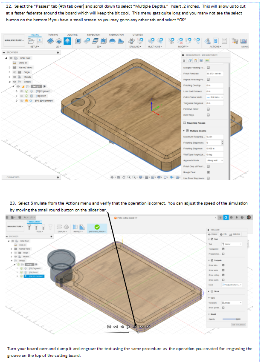
Task: Adjust the Opacity slider in the Simulate panel
Action: [232, 319]
